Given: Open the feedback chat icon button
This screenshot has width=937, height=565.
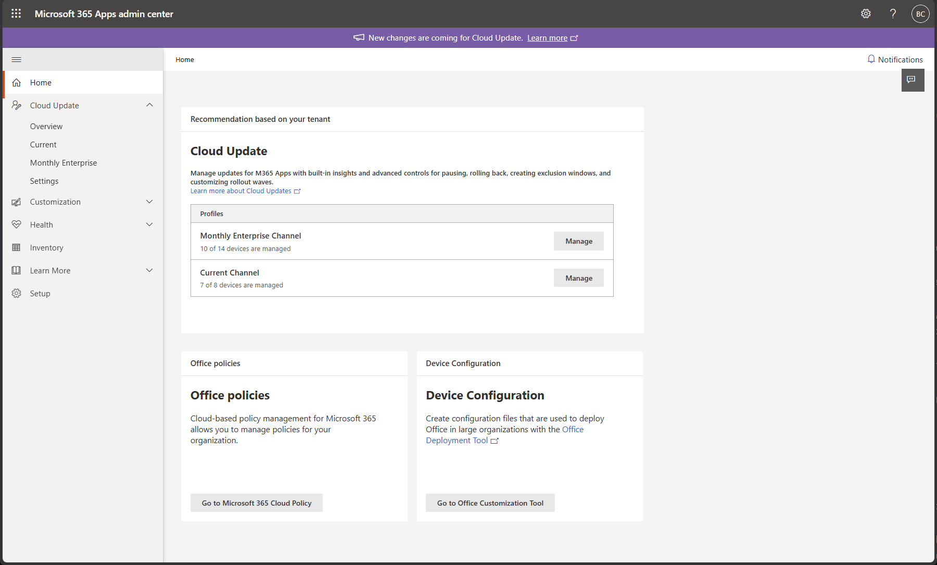Looking at the screenshot, I should 913,80.
